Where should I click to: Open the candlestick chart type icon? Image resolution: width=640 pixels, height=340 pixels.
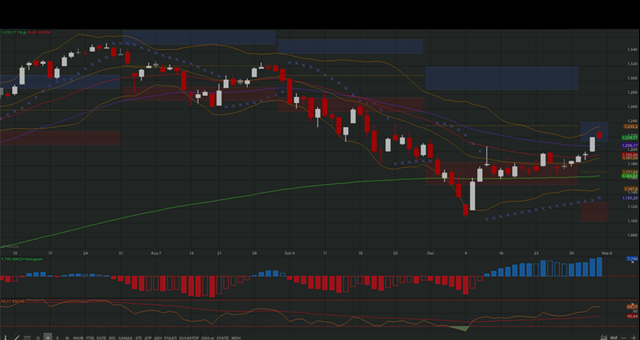(614, 337)
